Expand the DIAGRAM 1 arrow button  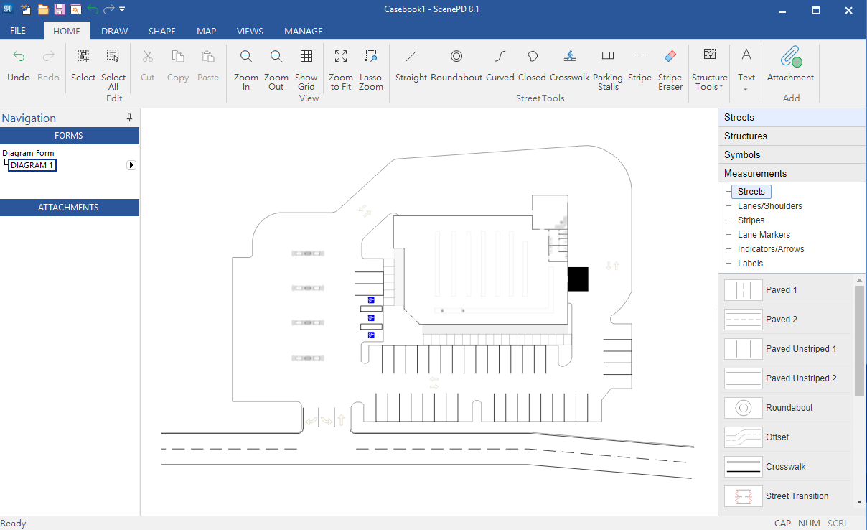(x=131, y=165)
